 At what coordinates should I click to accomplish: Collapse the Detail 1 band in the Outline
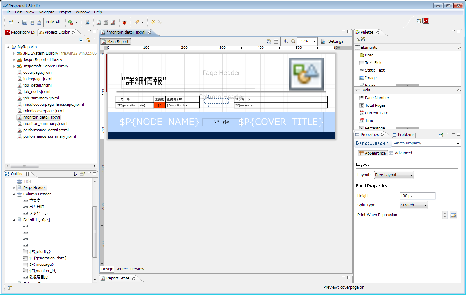pos(14,219)
